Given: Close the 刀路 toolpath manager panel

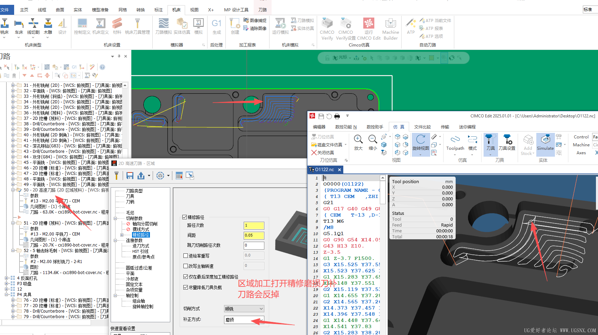Looking at the screenshot, I should tap(126, 56).
